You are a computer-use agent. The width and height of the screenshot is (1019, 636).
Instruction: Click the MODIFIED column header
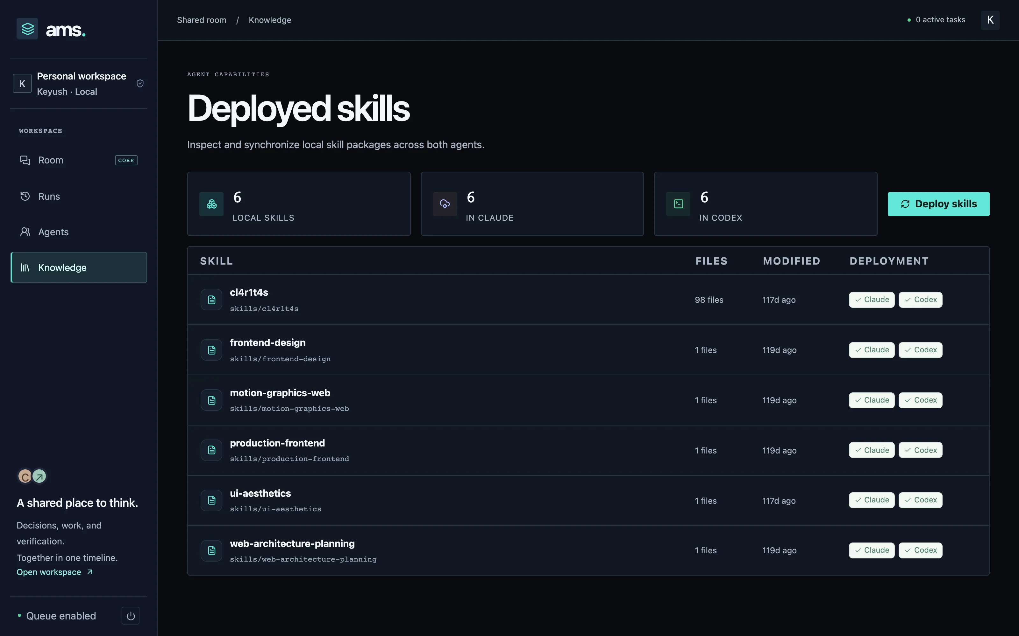(792, 261)
